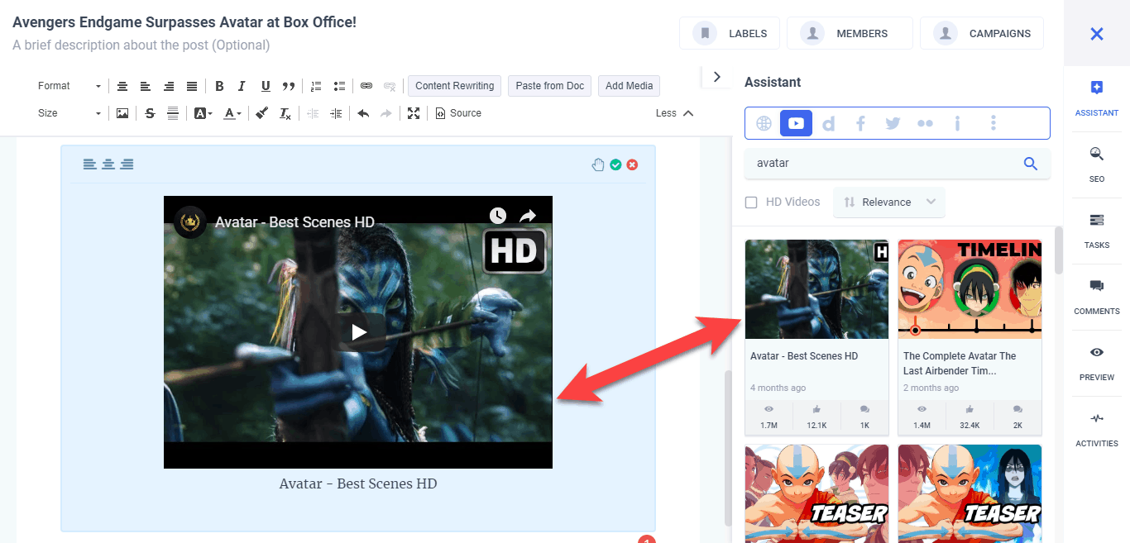The height and width of the screenshot is (543, 1130).
Task: Click the 'Avatar - Best Scenes HD' result title
Action: (804, 356)
